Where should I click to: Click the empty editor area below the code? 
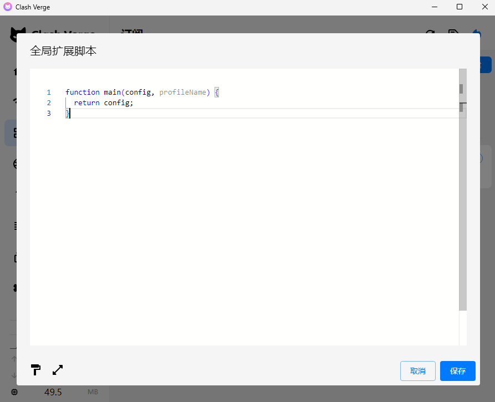click(244, 233)
